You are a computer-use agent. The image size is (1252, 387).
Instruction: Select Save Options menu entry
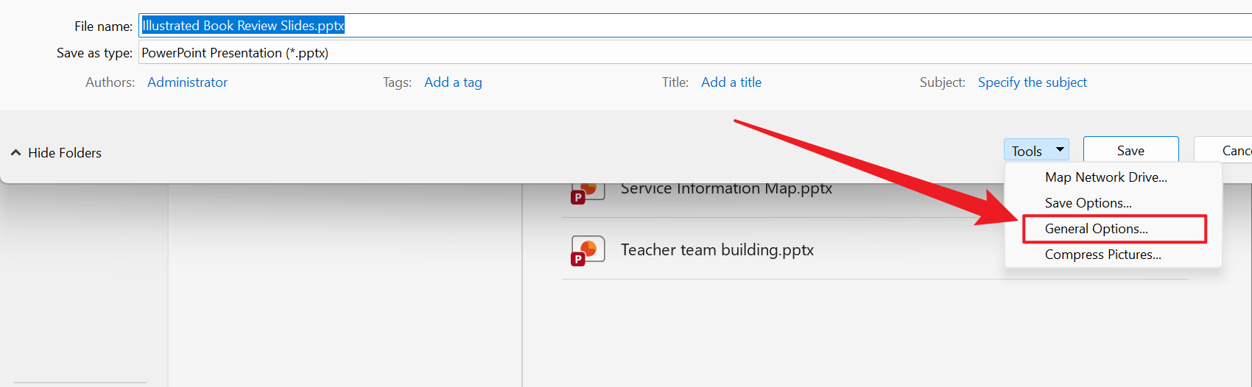[x=1088, y=203]
